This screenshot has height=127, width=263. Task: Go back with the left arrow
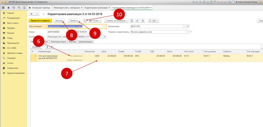coord(31,14)
